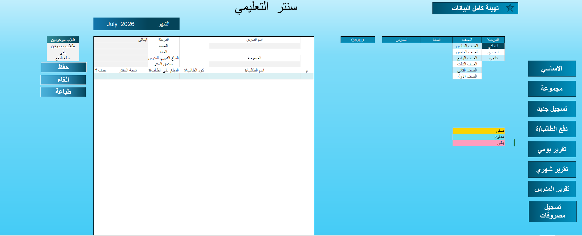Screen dimensions: 582x236
Task: Click the طباعة print button
Action: point(63,92)
